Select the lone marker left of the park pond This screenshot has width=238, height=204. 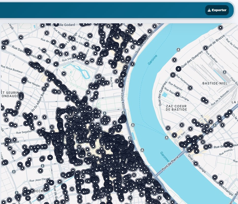pyautogui.click(x=64, y=74)
